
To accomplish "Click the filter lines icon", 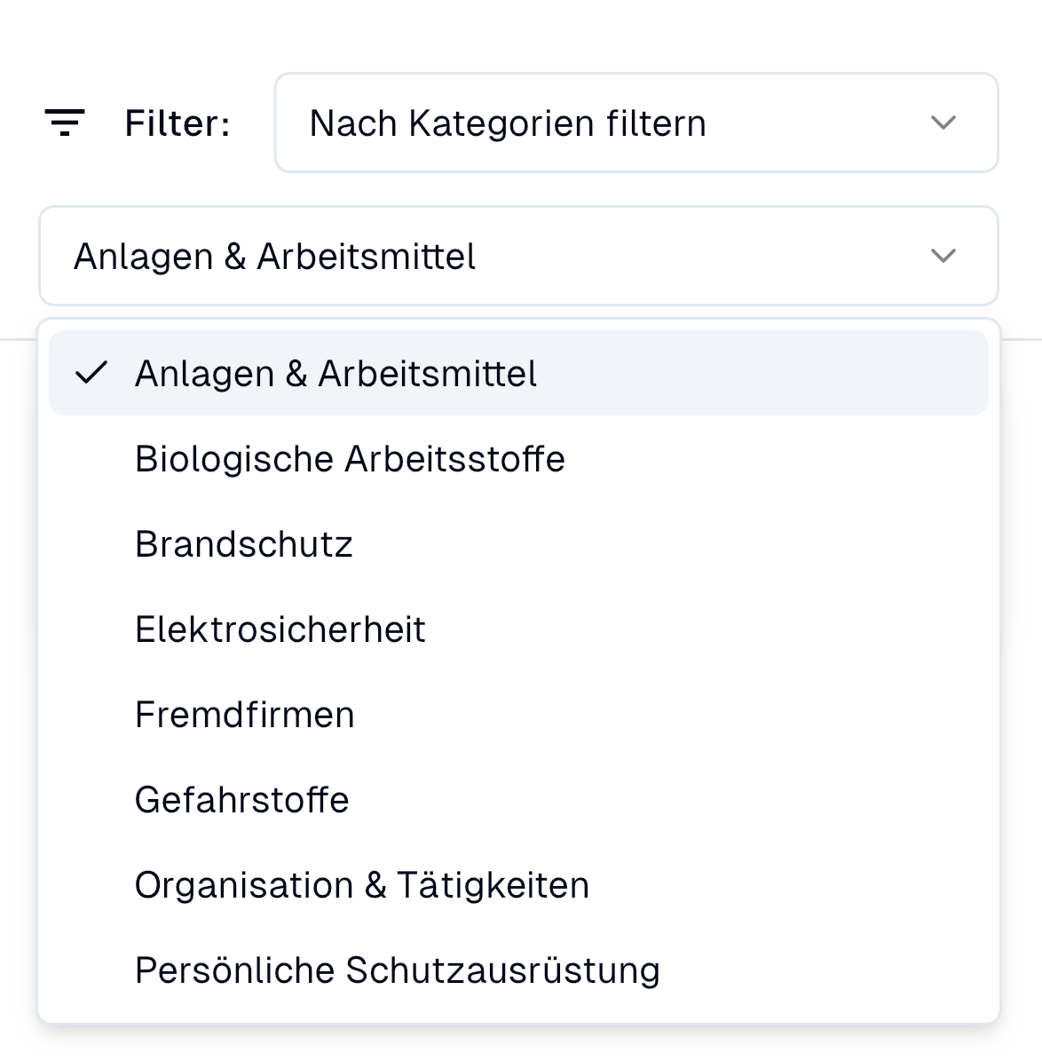I will pos(65,123).
